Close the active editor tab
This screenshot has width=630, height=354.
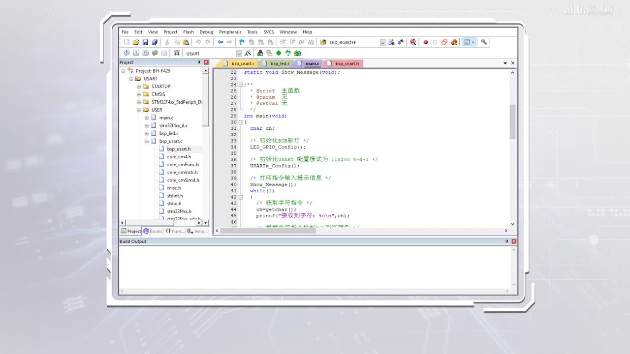click(512, 63)
